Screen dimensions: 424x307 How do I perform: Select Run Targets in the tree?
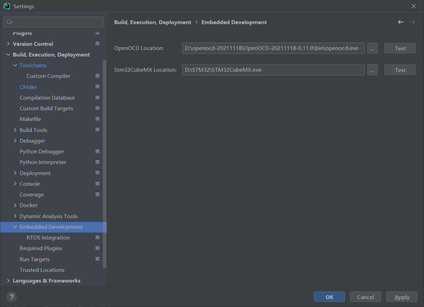(x=34, y=259)
